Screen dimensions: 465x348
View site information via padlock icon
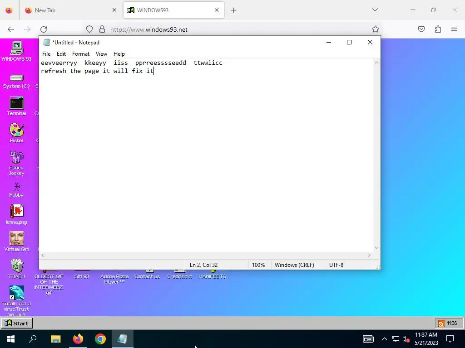click(102, 29)
